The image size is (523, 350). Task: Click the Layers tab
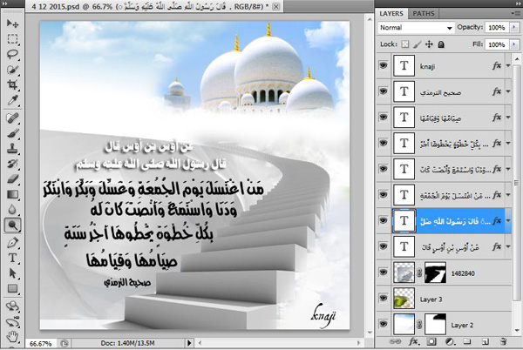coord(392,14)
